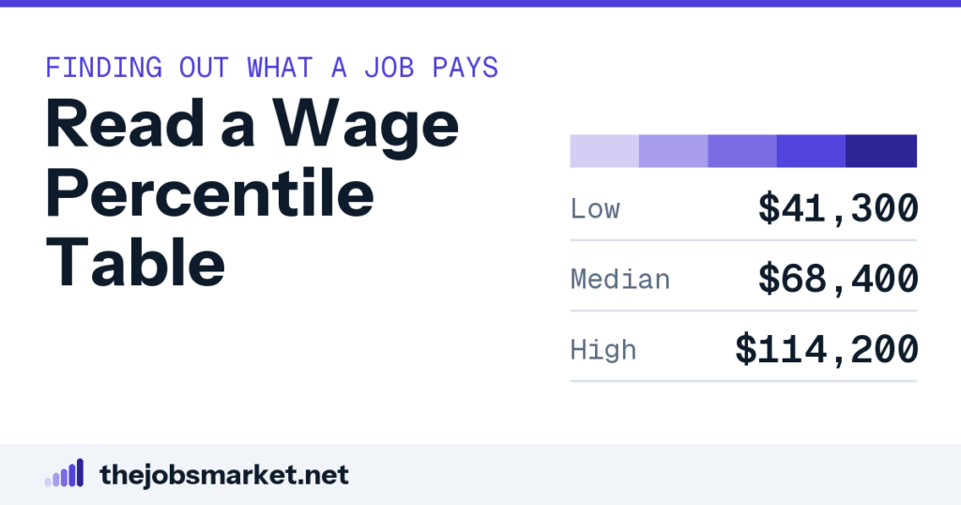Click the $68,400 median value

838,279
